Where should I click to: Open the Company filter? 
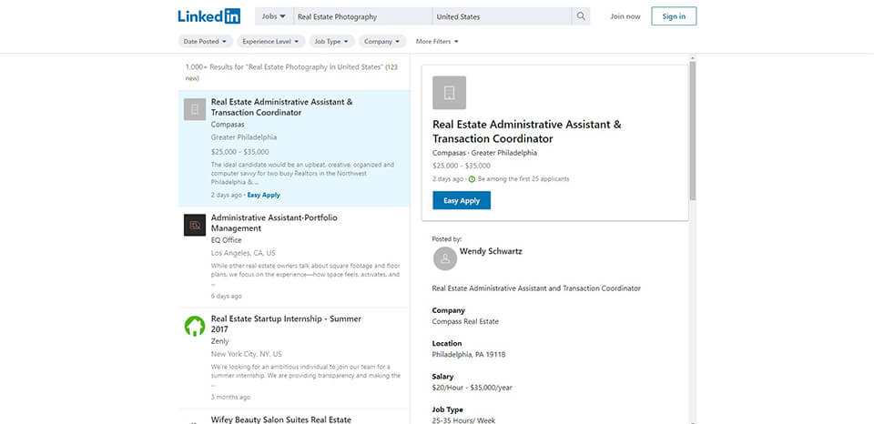[381, 41]
